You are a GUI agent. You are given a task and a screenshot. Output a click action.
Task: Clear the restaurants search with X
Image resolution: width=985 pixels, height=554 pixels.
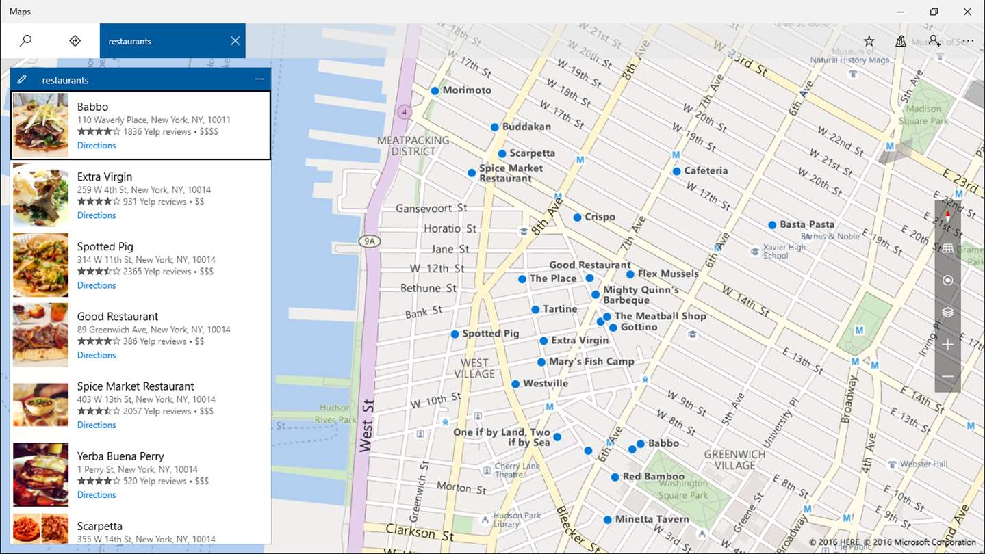(x=235, y=41)
